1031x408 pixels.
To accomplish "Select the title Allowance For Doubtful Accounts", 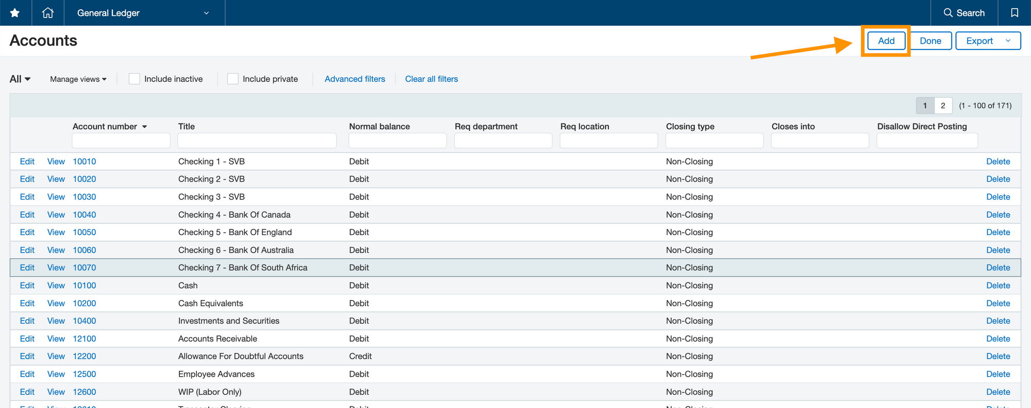I will (241, 356).
